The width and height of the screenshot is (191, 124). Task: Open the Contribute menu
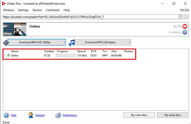coord(52,10)
